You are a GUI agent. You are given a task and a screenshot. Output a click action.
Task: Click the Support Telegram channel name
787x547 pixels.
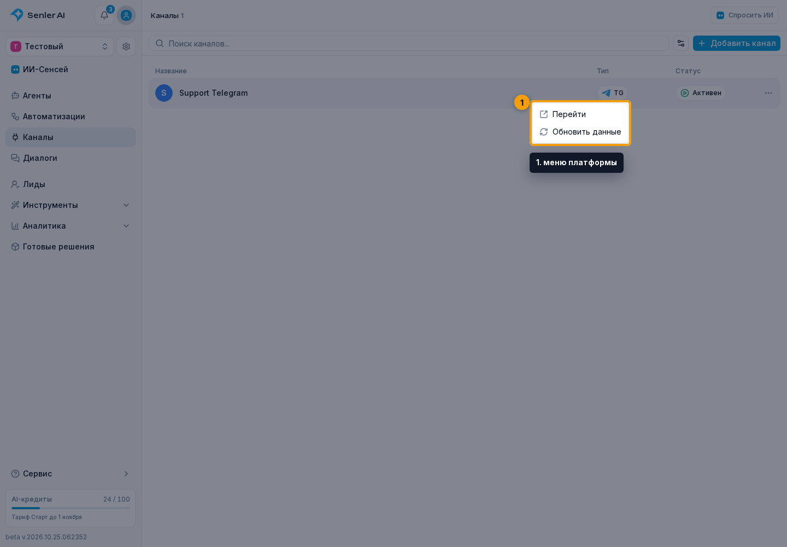coord(214,93)
